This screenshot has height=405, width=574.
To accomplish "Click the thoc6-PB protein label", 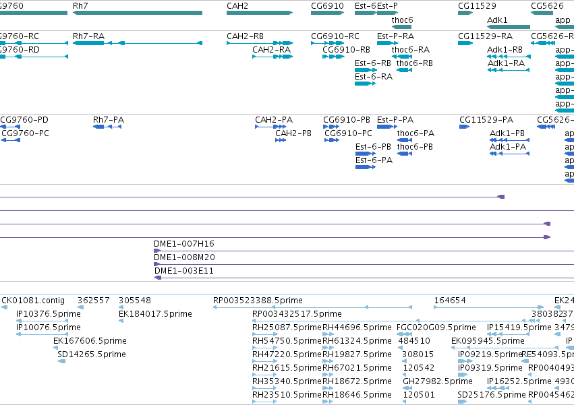I will tap(415, 146).
